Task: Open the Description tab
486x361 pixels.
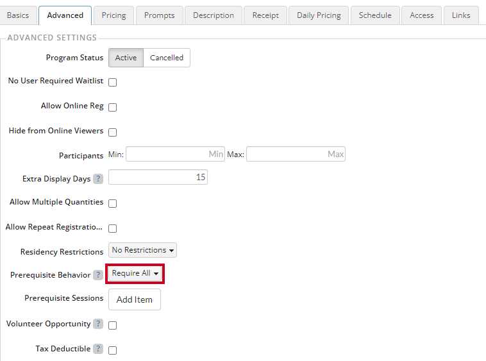Action: [x=214, y=15]
